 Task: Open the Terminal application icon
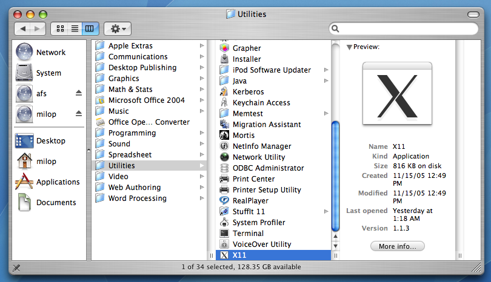pos(224,234)
